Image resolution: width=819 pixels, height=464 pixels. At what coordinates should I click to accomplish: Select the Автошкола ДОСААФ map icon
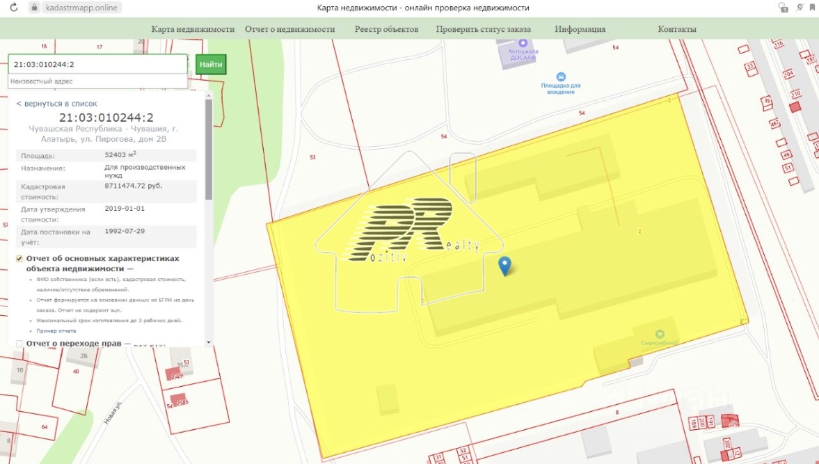523,43
